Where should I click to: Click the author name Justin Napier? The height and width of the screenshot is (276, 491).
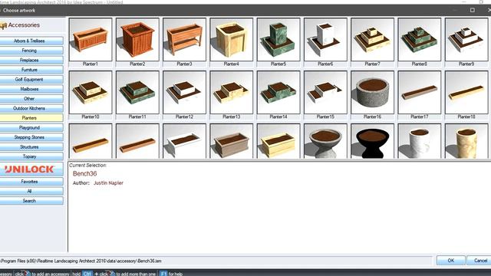point(108,183)
